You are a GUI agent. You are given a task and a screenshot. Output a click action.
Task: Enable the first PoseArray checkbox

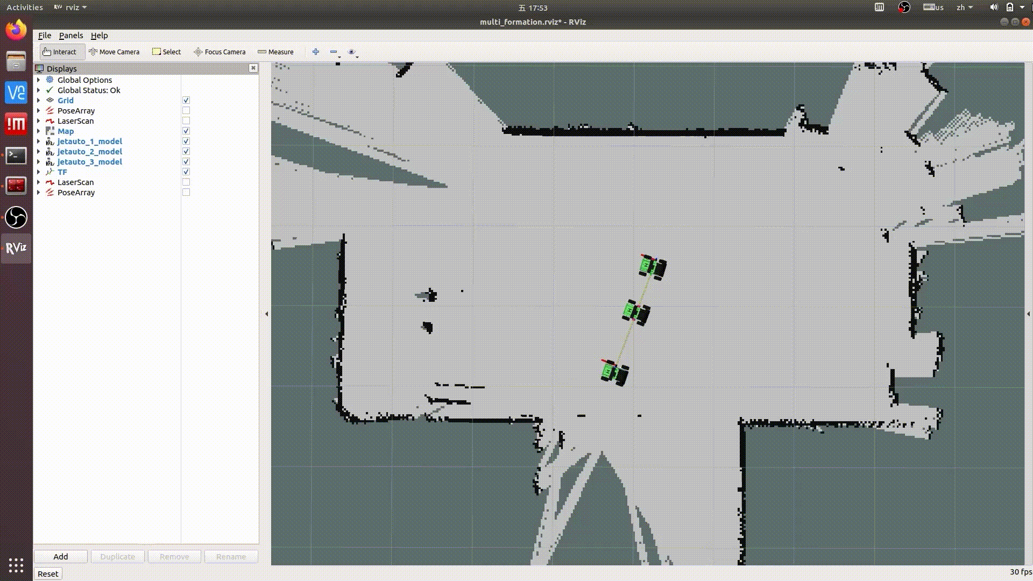click(186, 111)
